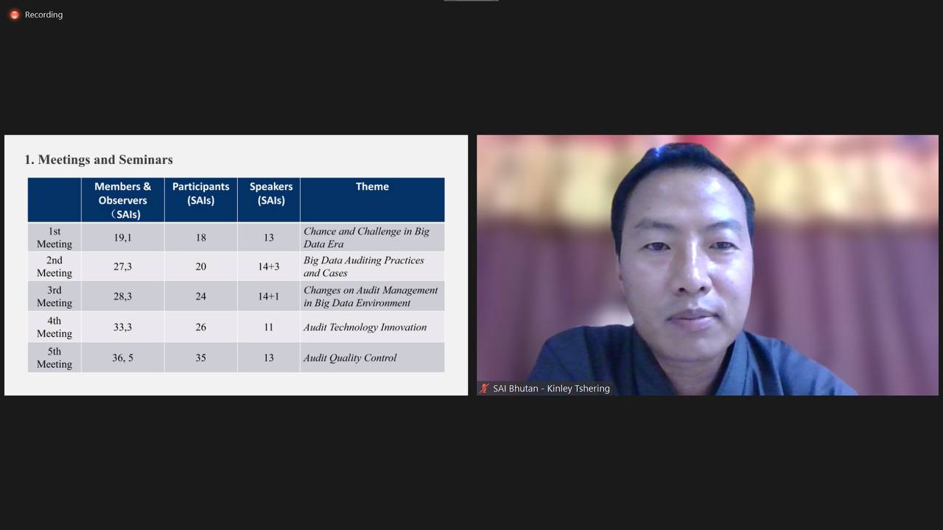
Task: Click the participants value 24
Action: (200, 297)
